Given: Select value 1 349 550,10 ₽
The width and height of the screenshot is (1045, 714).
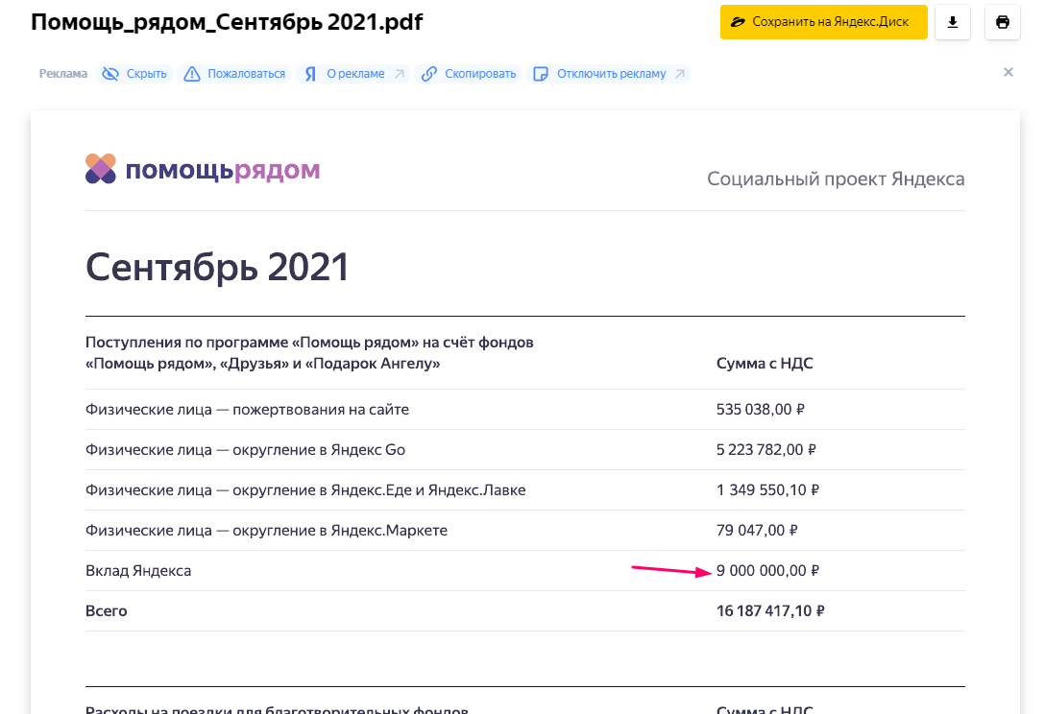Looking at the screenshot, I should 767,490.
